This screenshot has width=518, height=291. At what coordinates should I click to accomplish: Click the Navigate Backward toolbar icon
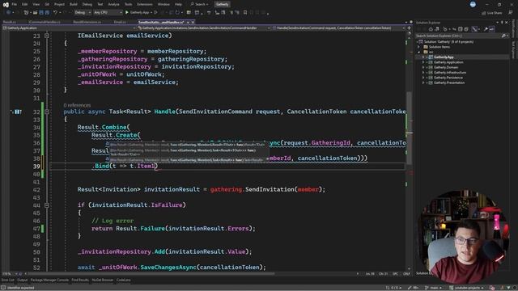[x=8, y=13]
